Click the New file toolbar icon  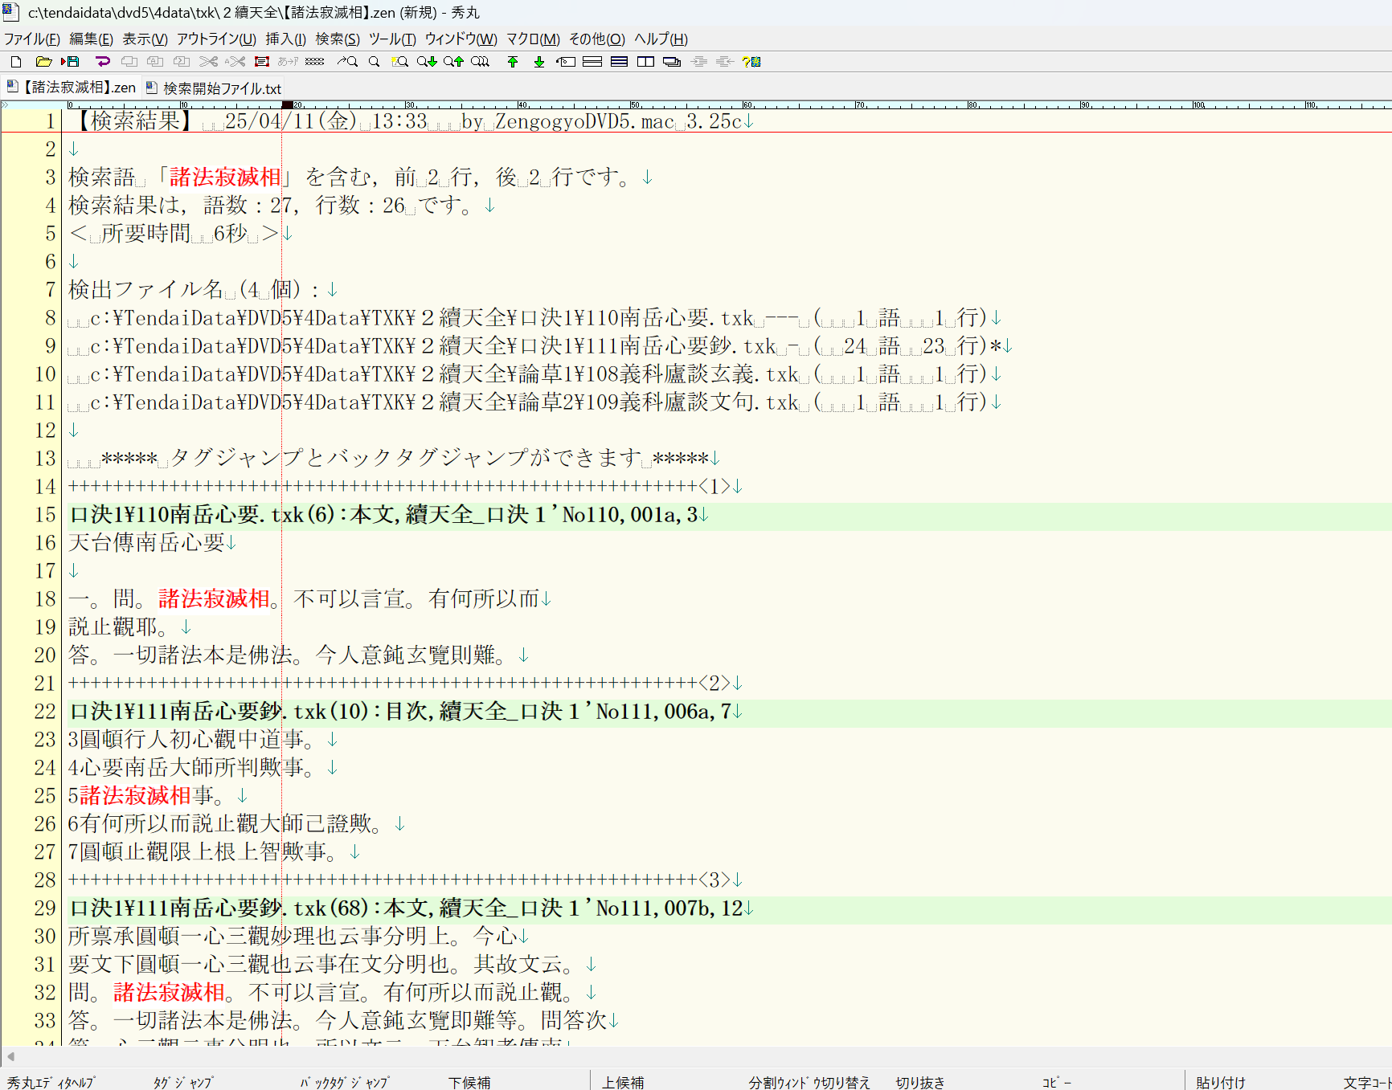click(x=16, y=62)
